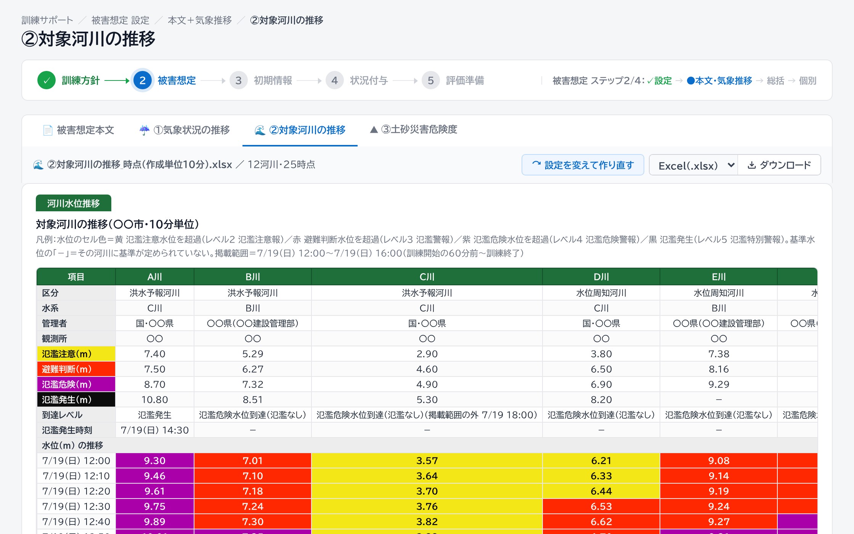Click the yellow 氾濫注意(m) legend cell
Screen dimensions: 854x534
(76, 354)
